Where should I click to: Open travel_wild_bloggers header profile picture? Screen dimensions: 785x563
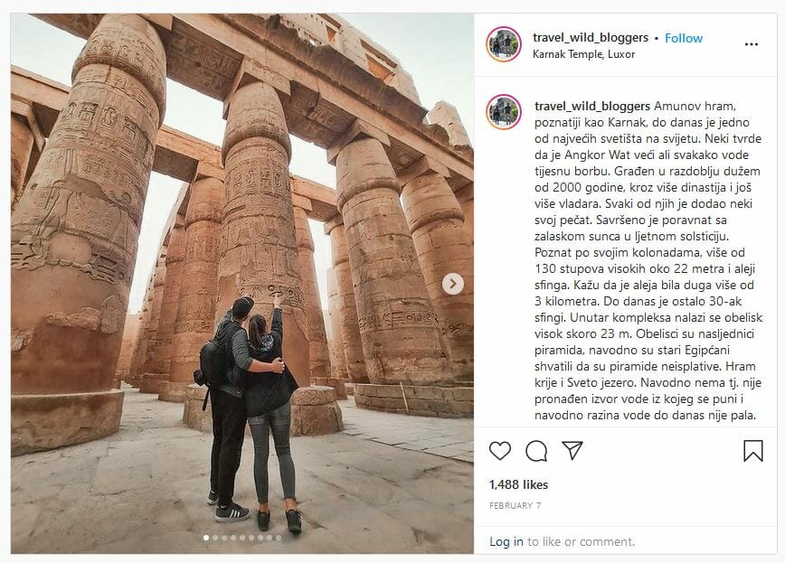point(504,44)
